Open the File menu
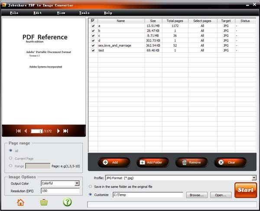 tap(14, 13)
